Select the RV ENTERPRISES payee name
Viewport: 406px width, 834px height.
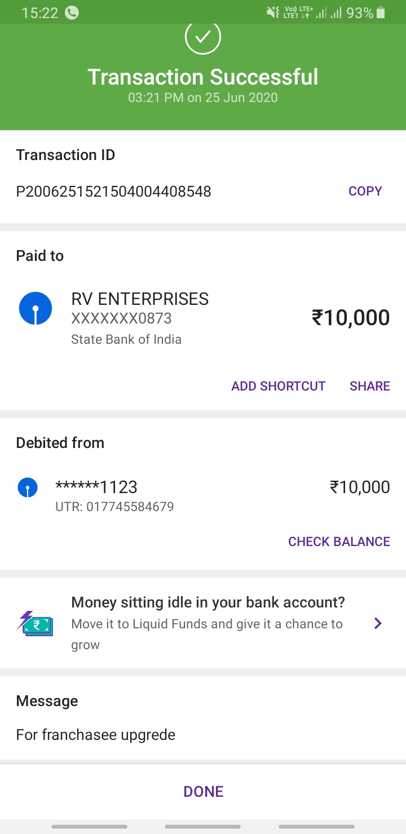(140, 299)
